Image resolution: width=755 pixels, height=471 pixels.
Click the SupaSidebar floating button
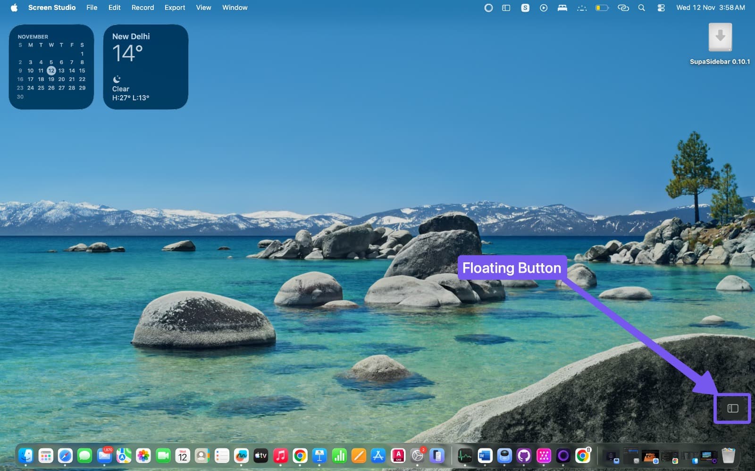click(732, 408)
